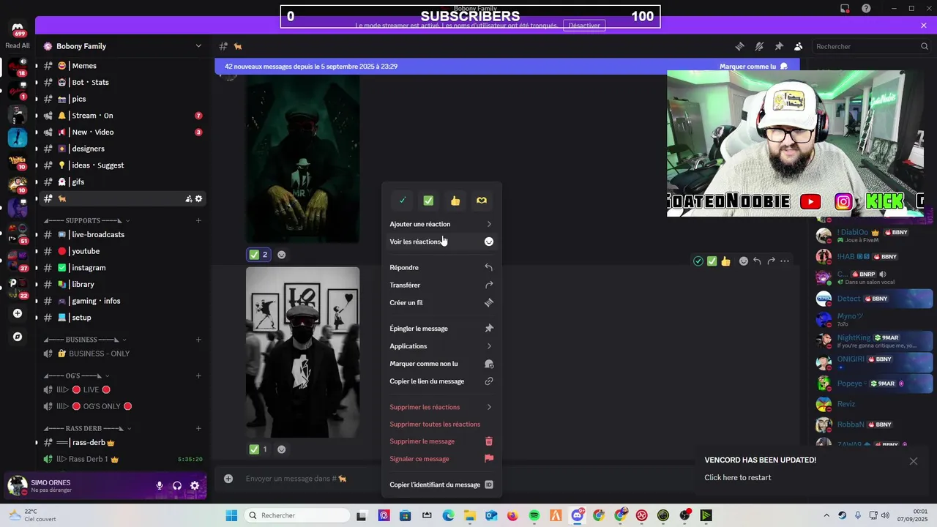Open pinned messages in channel header
This screenshot has width=937, height=527.
(x=779, y=46)
